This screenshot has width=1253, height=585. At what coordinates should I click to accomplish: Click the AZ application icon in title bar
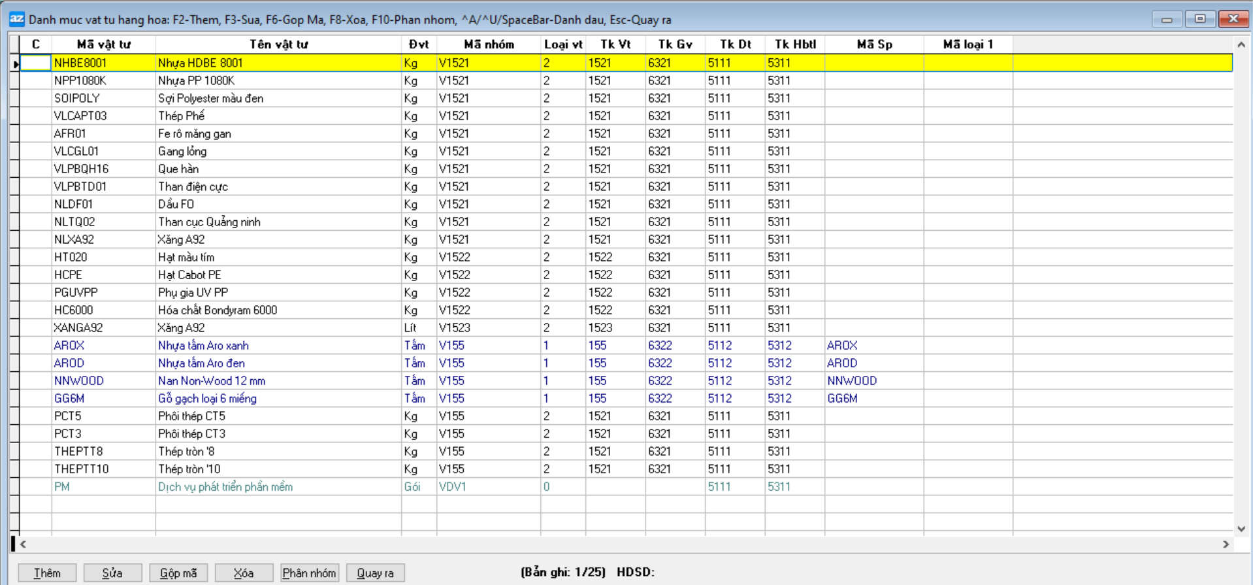[16, 19]
